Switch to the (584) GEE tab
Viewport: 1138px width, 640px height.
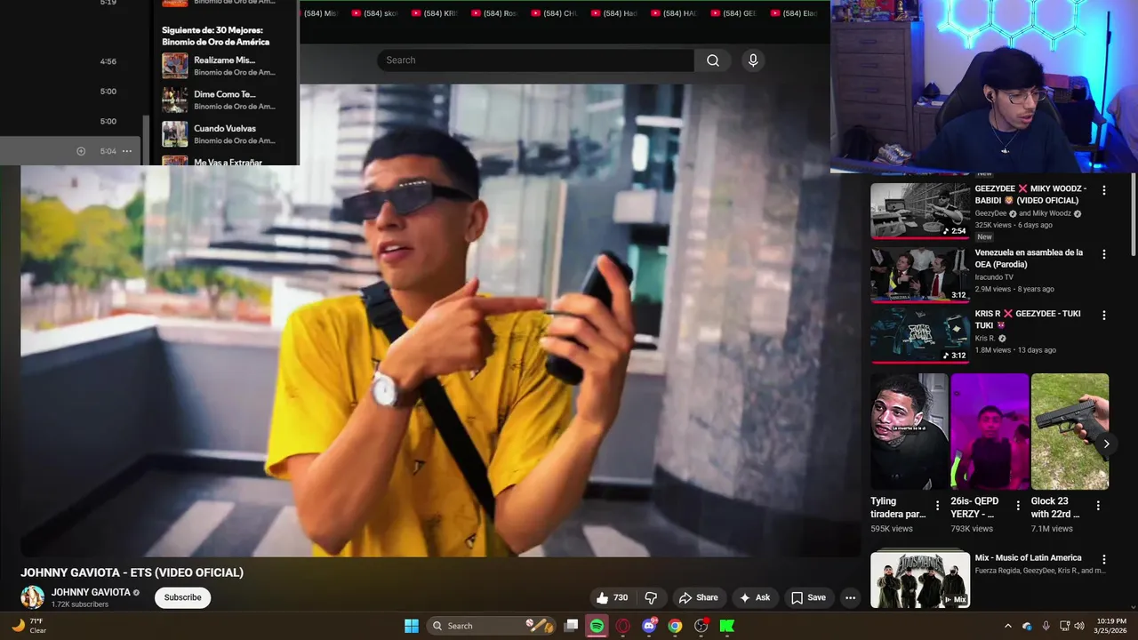(733, 13)
